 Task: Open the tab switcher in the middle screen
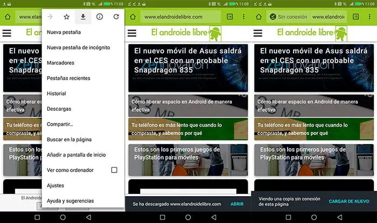coord(230,17)
